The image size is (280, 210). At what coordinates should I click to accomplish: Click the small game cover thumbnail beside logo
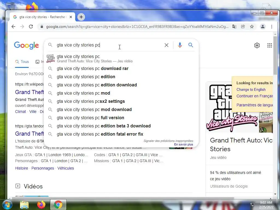[x=266, y=122]
